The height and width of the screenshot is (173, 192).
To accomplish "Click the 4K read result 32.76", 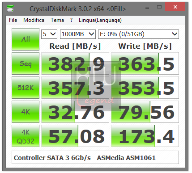I will [x=75, y=112].
